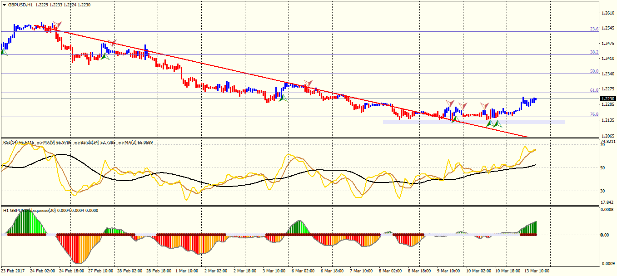Click the 8 Mar 18:00 time label
The image size is (617, 276).
coord(420,271)
